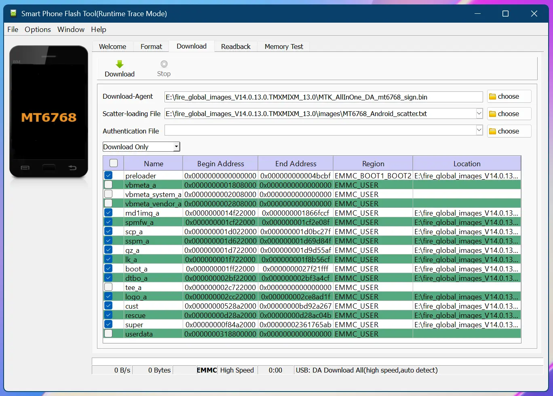Click the Stop button label

click(164, 74)
